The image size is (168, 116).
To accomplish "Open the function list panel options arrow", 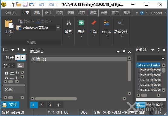I will [x=153, y=50].
